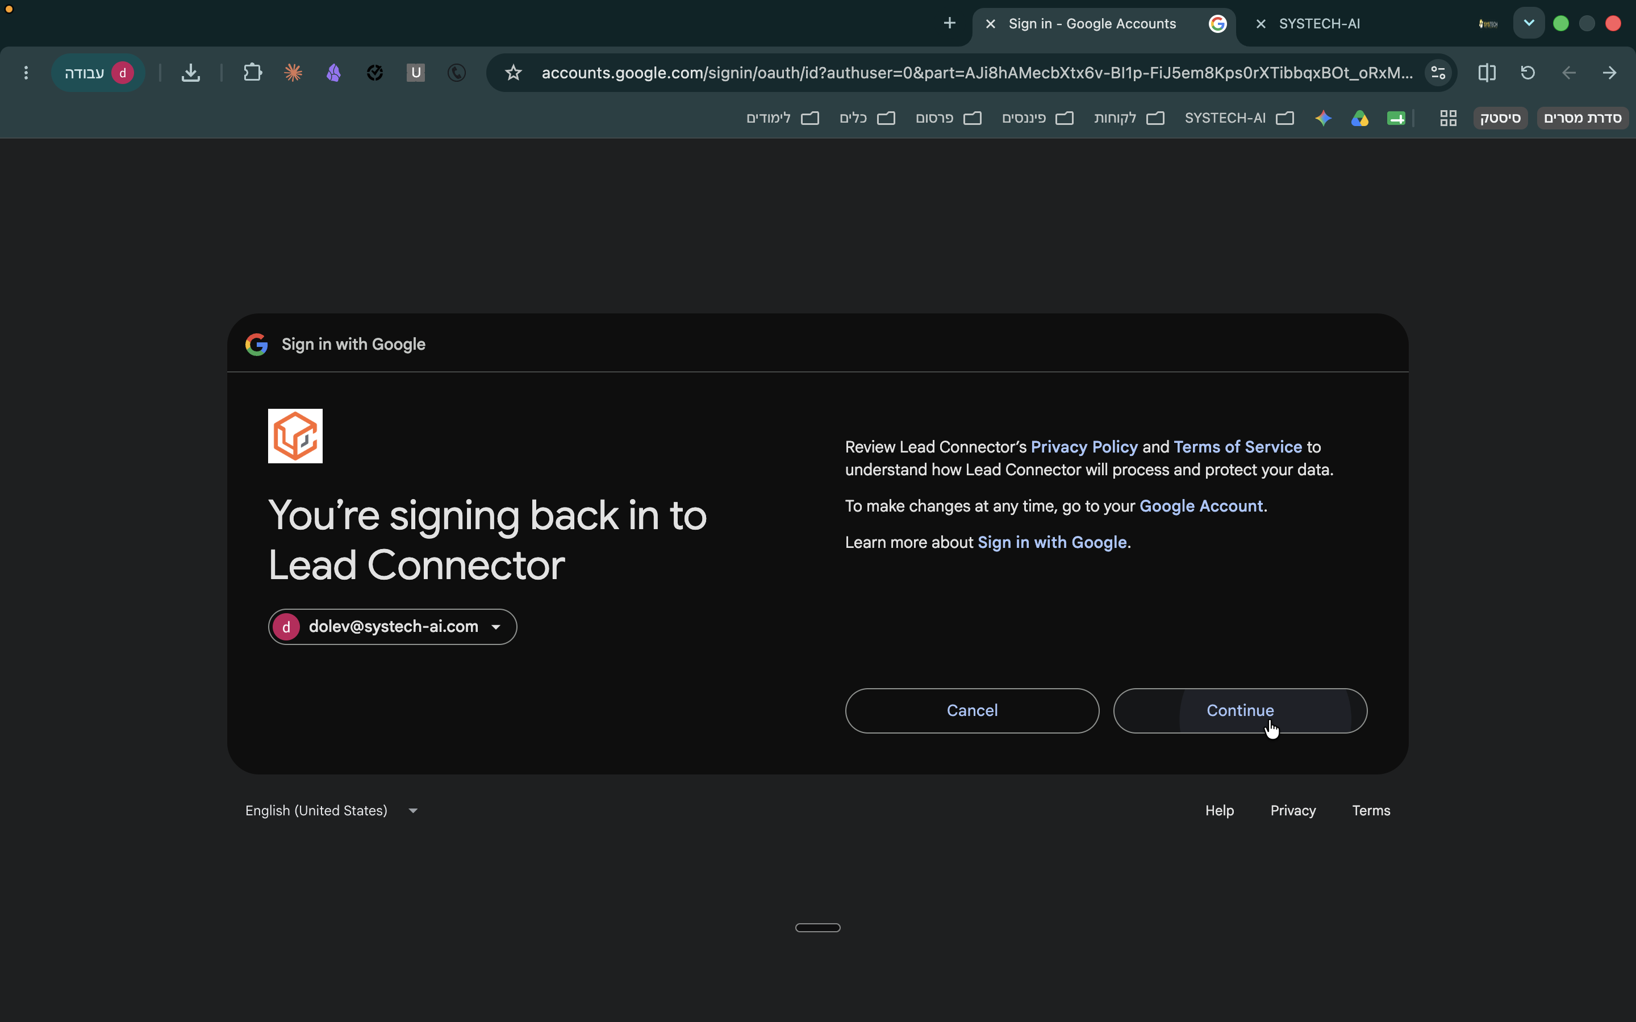Open the extensions puzzle icon
This screenshot has height=1022, width=1636.
click(x=252, y=72)
